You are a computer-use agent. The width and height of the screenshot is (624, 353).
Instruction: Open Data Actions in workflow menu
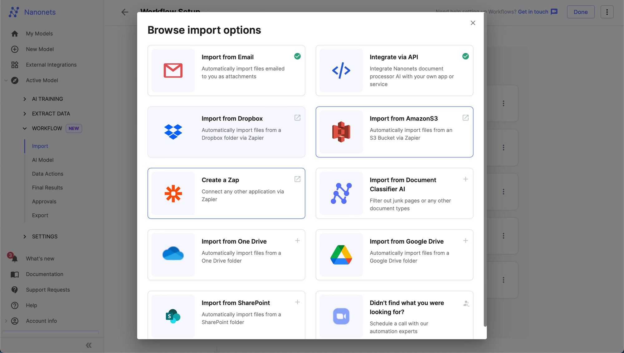[x=47, y=174]
